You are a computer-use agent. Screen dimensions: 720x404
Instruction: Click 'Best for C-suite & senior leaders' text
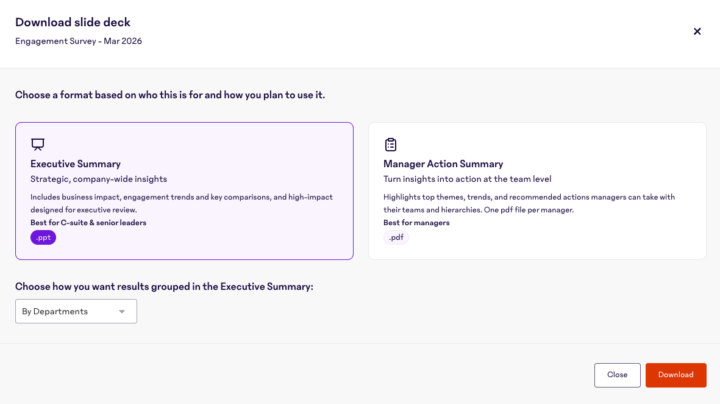click(x=88, y=223)
